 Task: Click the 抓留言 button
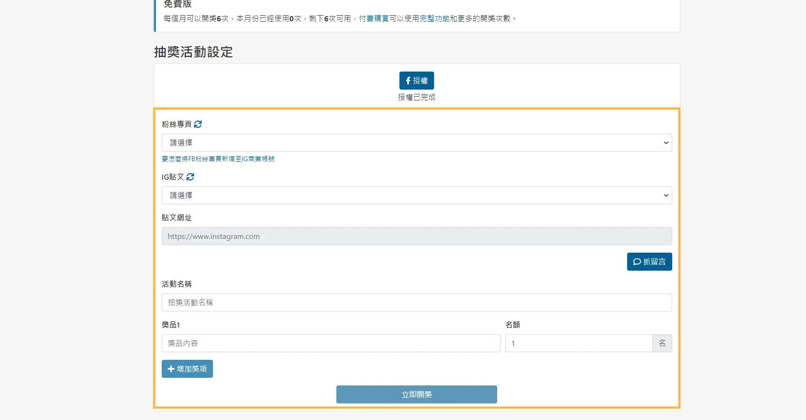coord(649,262)
